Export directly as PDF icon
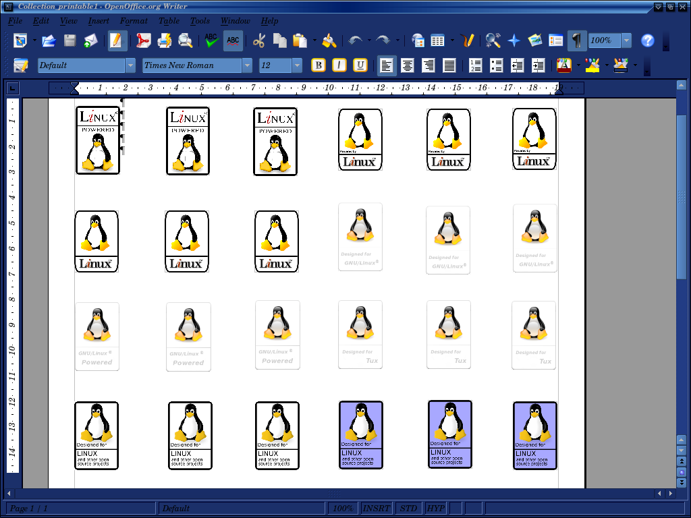The image size is (691, 518). click(143, 40)
